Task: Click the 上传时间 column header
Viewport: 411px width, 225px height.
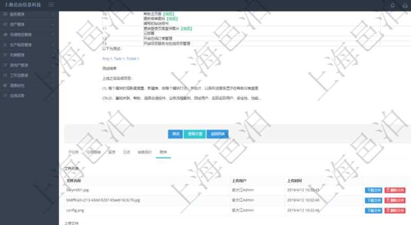Action: [294, 181]
